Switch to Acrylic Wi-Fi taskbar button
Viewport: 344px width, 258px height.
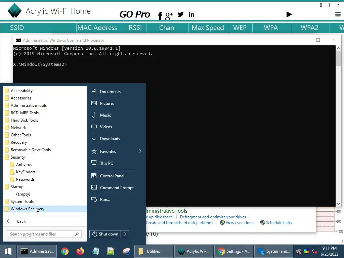[x=194, y=251]
